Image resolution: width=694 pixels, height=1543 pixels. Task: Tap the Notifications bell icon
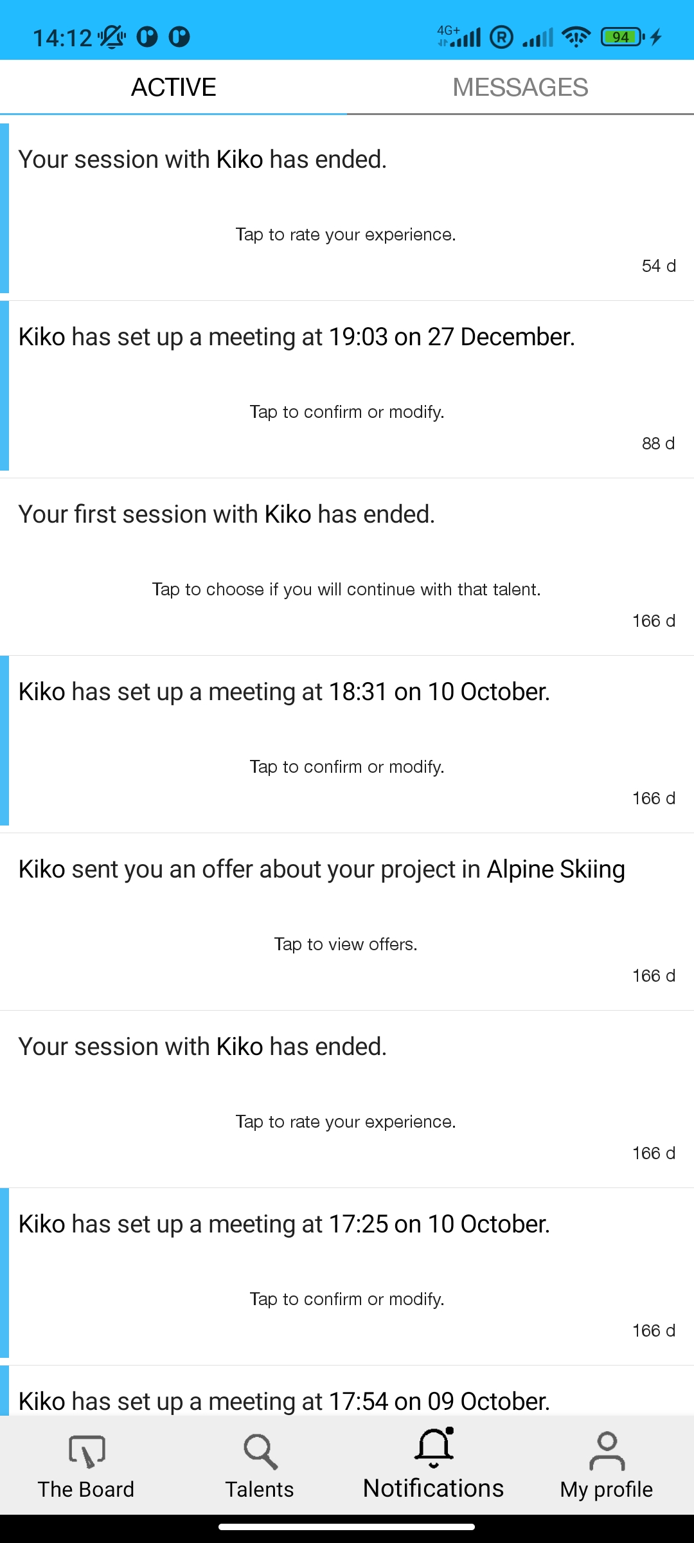(x=434, y=1448)
